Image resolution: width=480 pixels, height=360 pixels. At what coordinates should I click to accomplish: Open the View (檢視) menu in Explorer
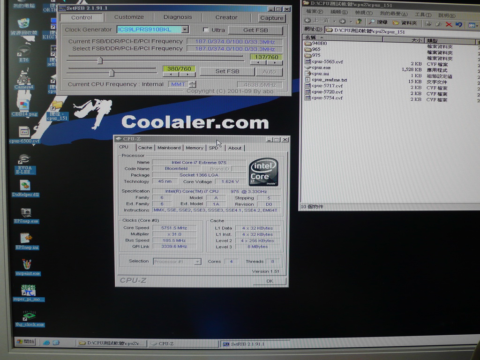click(364, 13)
